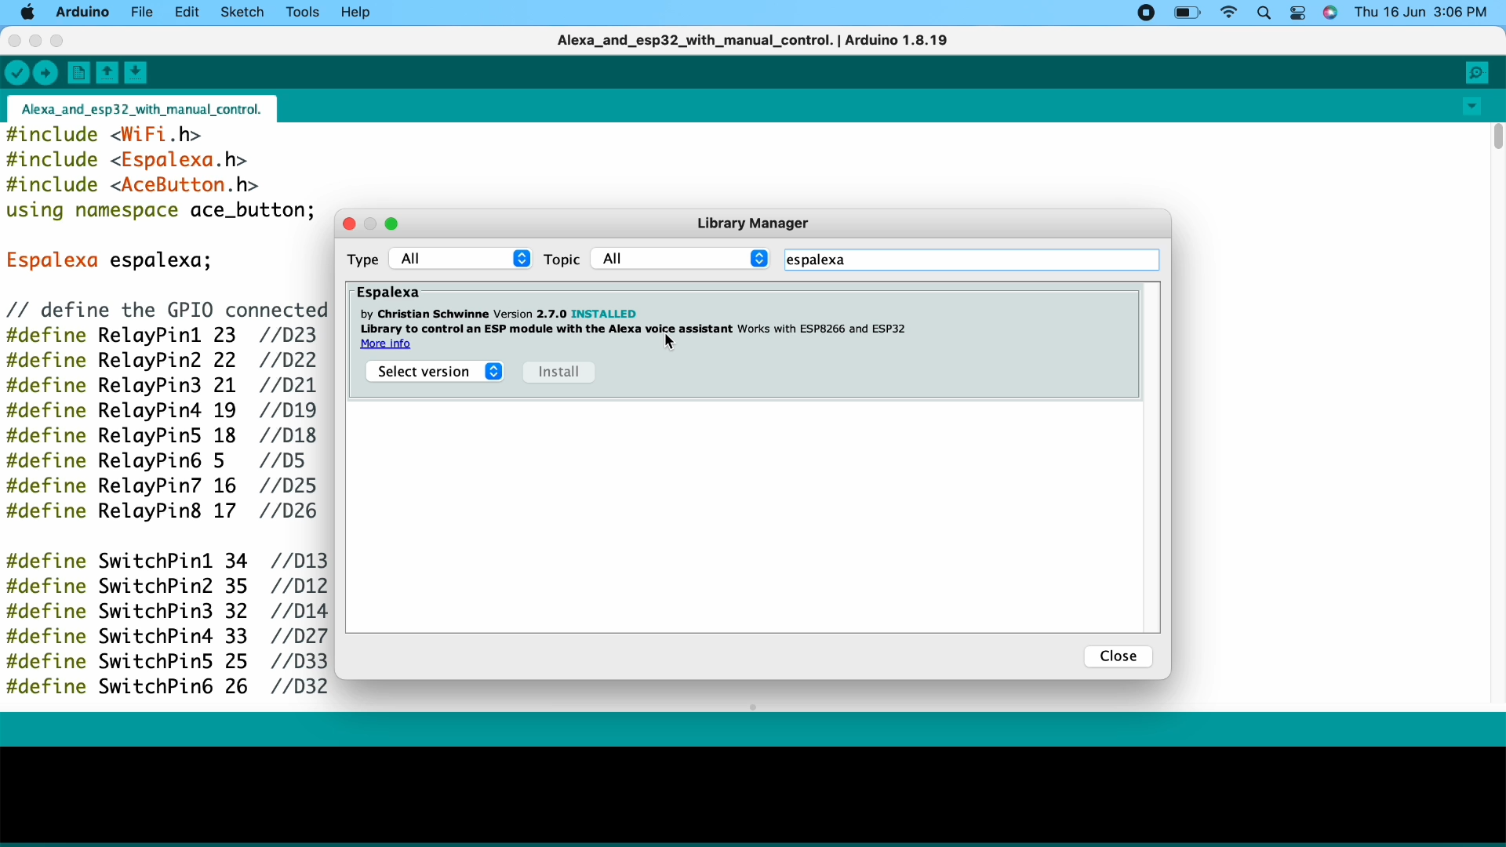The height and width of the screenshot is (847, 1506).
Task: Open the Help menu
Action: click(x=357, y=13)
